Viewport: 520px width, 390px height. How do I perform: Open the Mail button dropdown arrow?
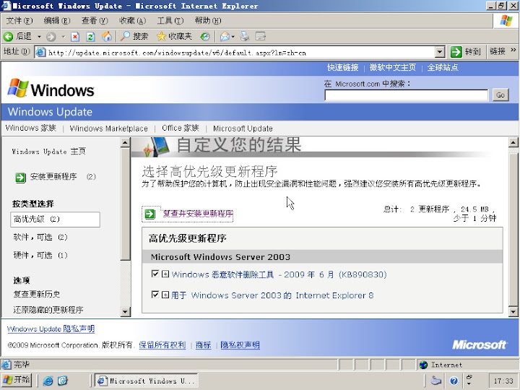coord(233,37)
